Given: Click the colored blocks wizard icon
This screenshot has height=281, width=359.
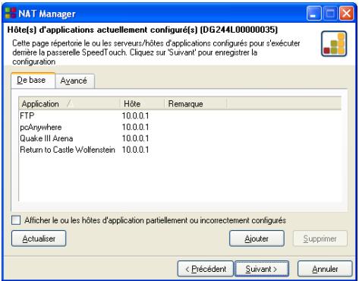Looking at the screenshot, I should (334, 44).
